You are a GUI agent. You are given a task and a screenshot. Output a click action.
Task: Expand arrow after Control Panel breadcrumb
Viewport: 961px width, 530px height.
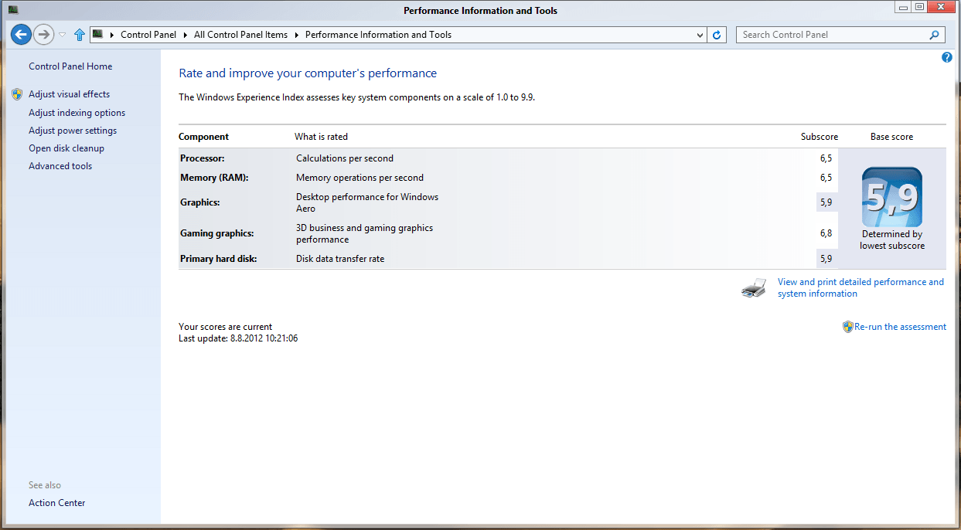pos(186,35)
